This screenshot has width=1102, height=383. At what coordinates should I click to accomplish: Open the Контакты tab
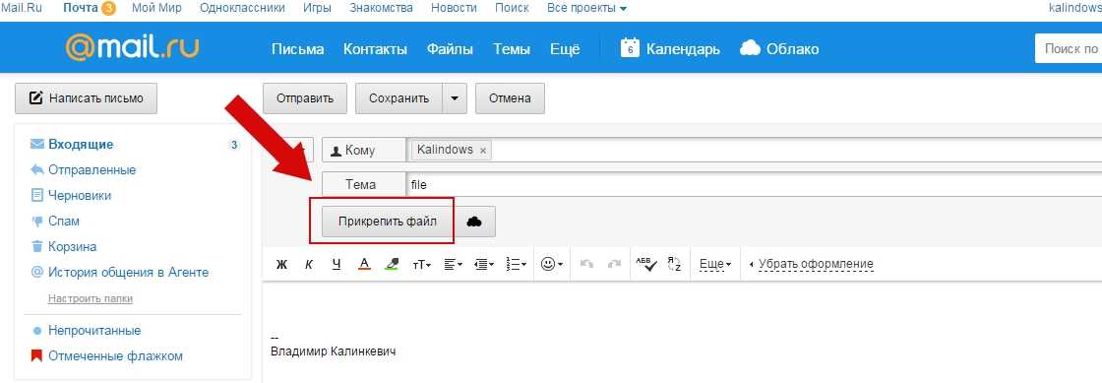pos(375,49)
